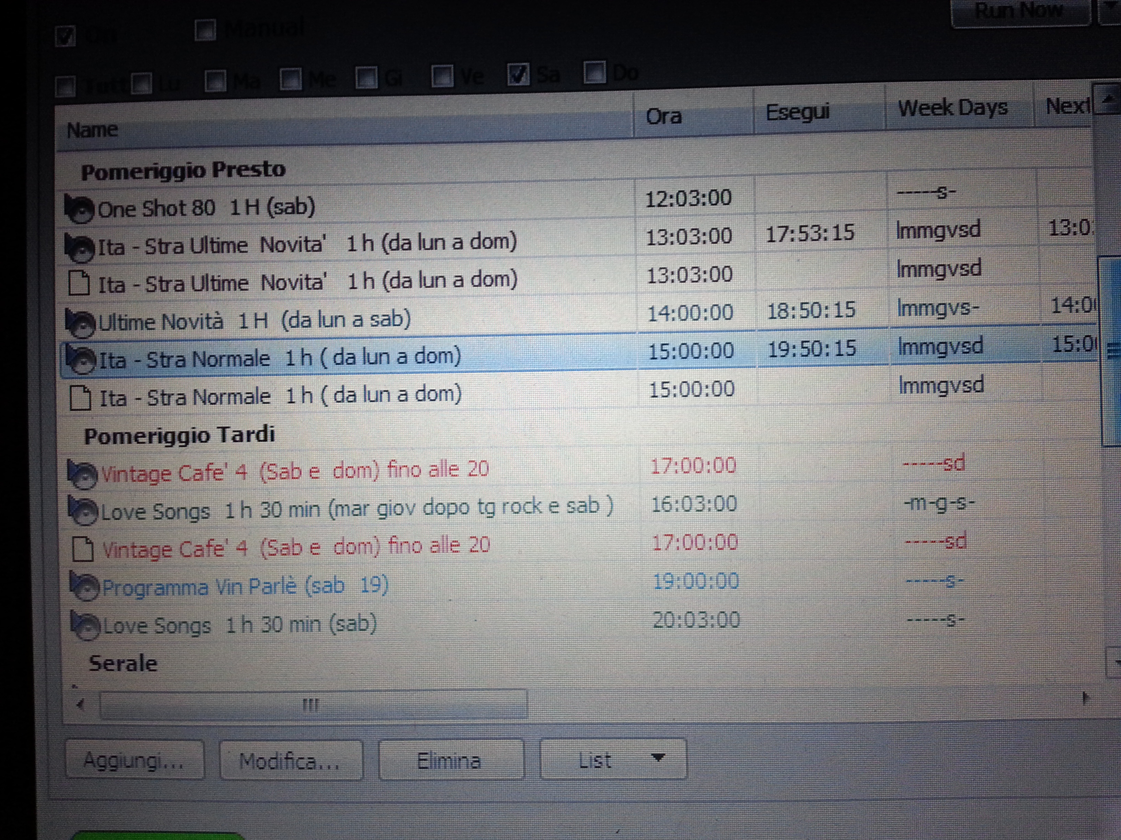This screenshot has height=840, width=1121.
Task: Click blank page icon beside red Vintage Cafe' 4
Action: [x=83, y=550]
